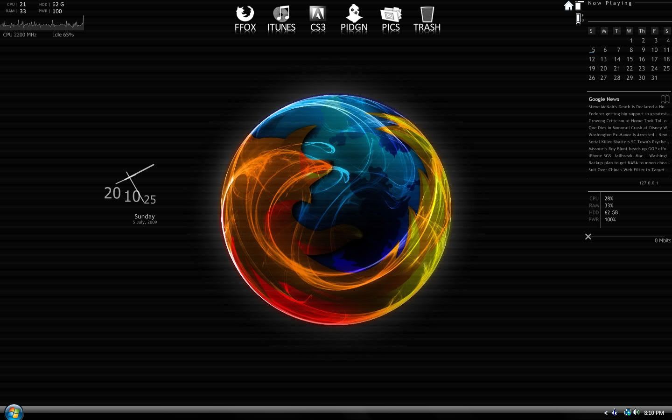Launch iTunes from the ITUNES dock icon
Viewport: 672px width, 420px height.
281,19
